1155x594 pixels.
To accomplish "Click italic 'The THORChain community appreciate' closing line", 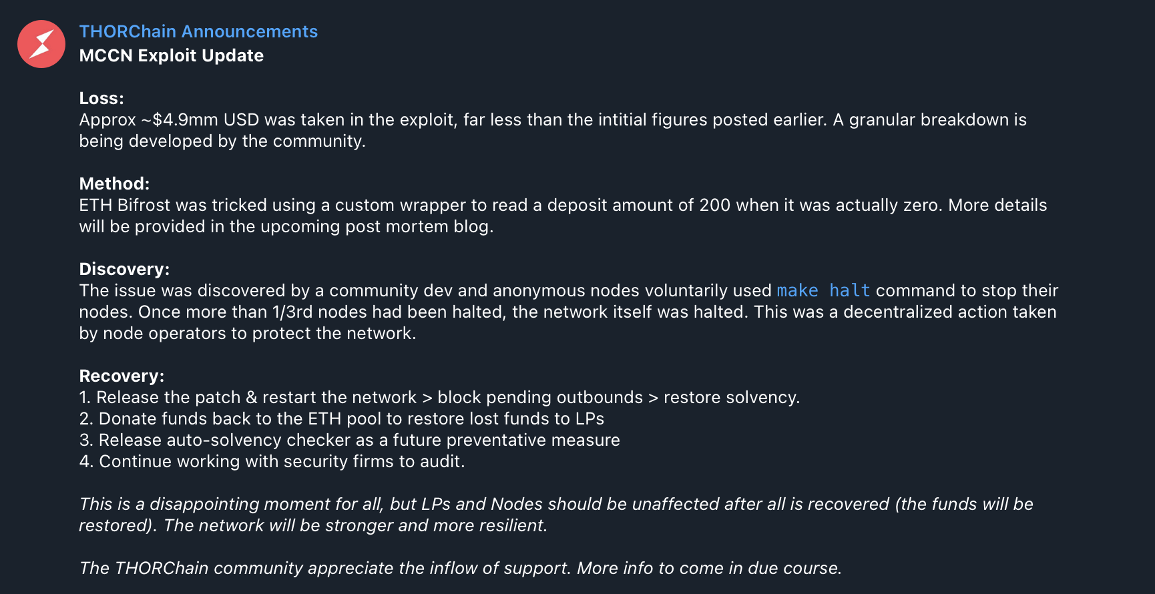I will [x=461, y=568].
